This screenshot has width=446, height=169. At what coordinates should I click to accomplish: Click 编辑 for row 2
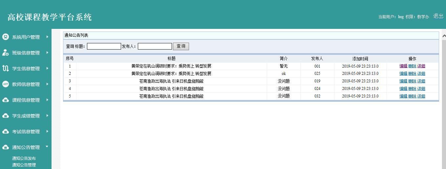click(403, 74)
